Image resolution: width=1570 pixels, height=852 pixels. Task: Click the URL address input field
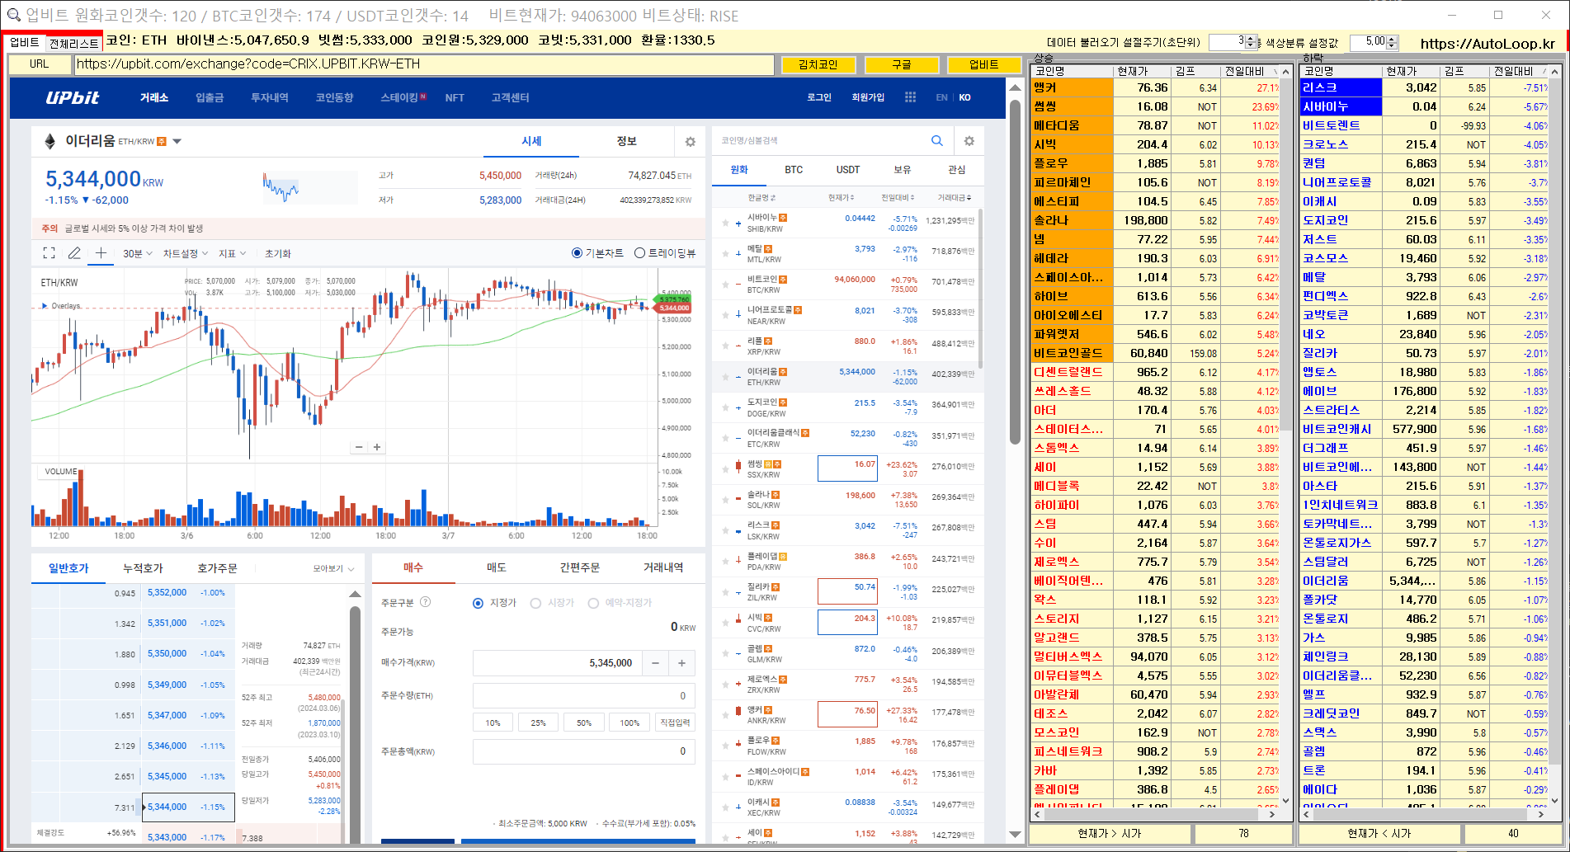(x=424, y=64)
